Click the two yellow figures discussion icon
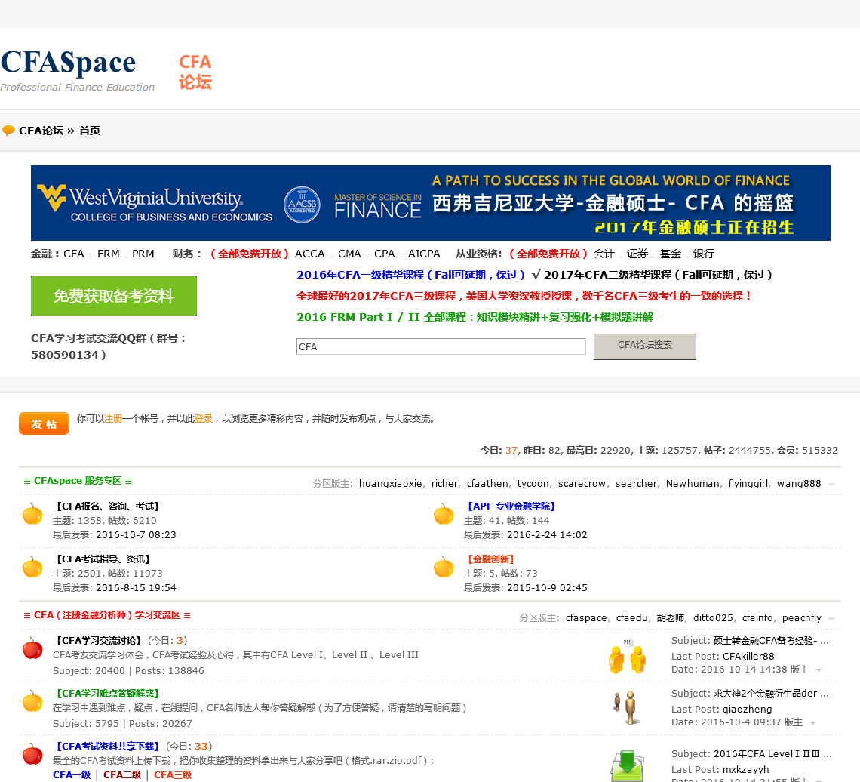 [x=628, y=657]
